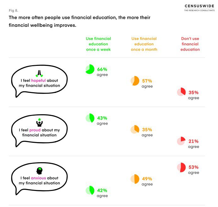Select the orange pie chart next to 49%
The image size is (218, 207).
pos(135,179)
